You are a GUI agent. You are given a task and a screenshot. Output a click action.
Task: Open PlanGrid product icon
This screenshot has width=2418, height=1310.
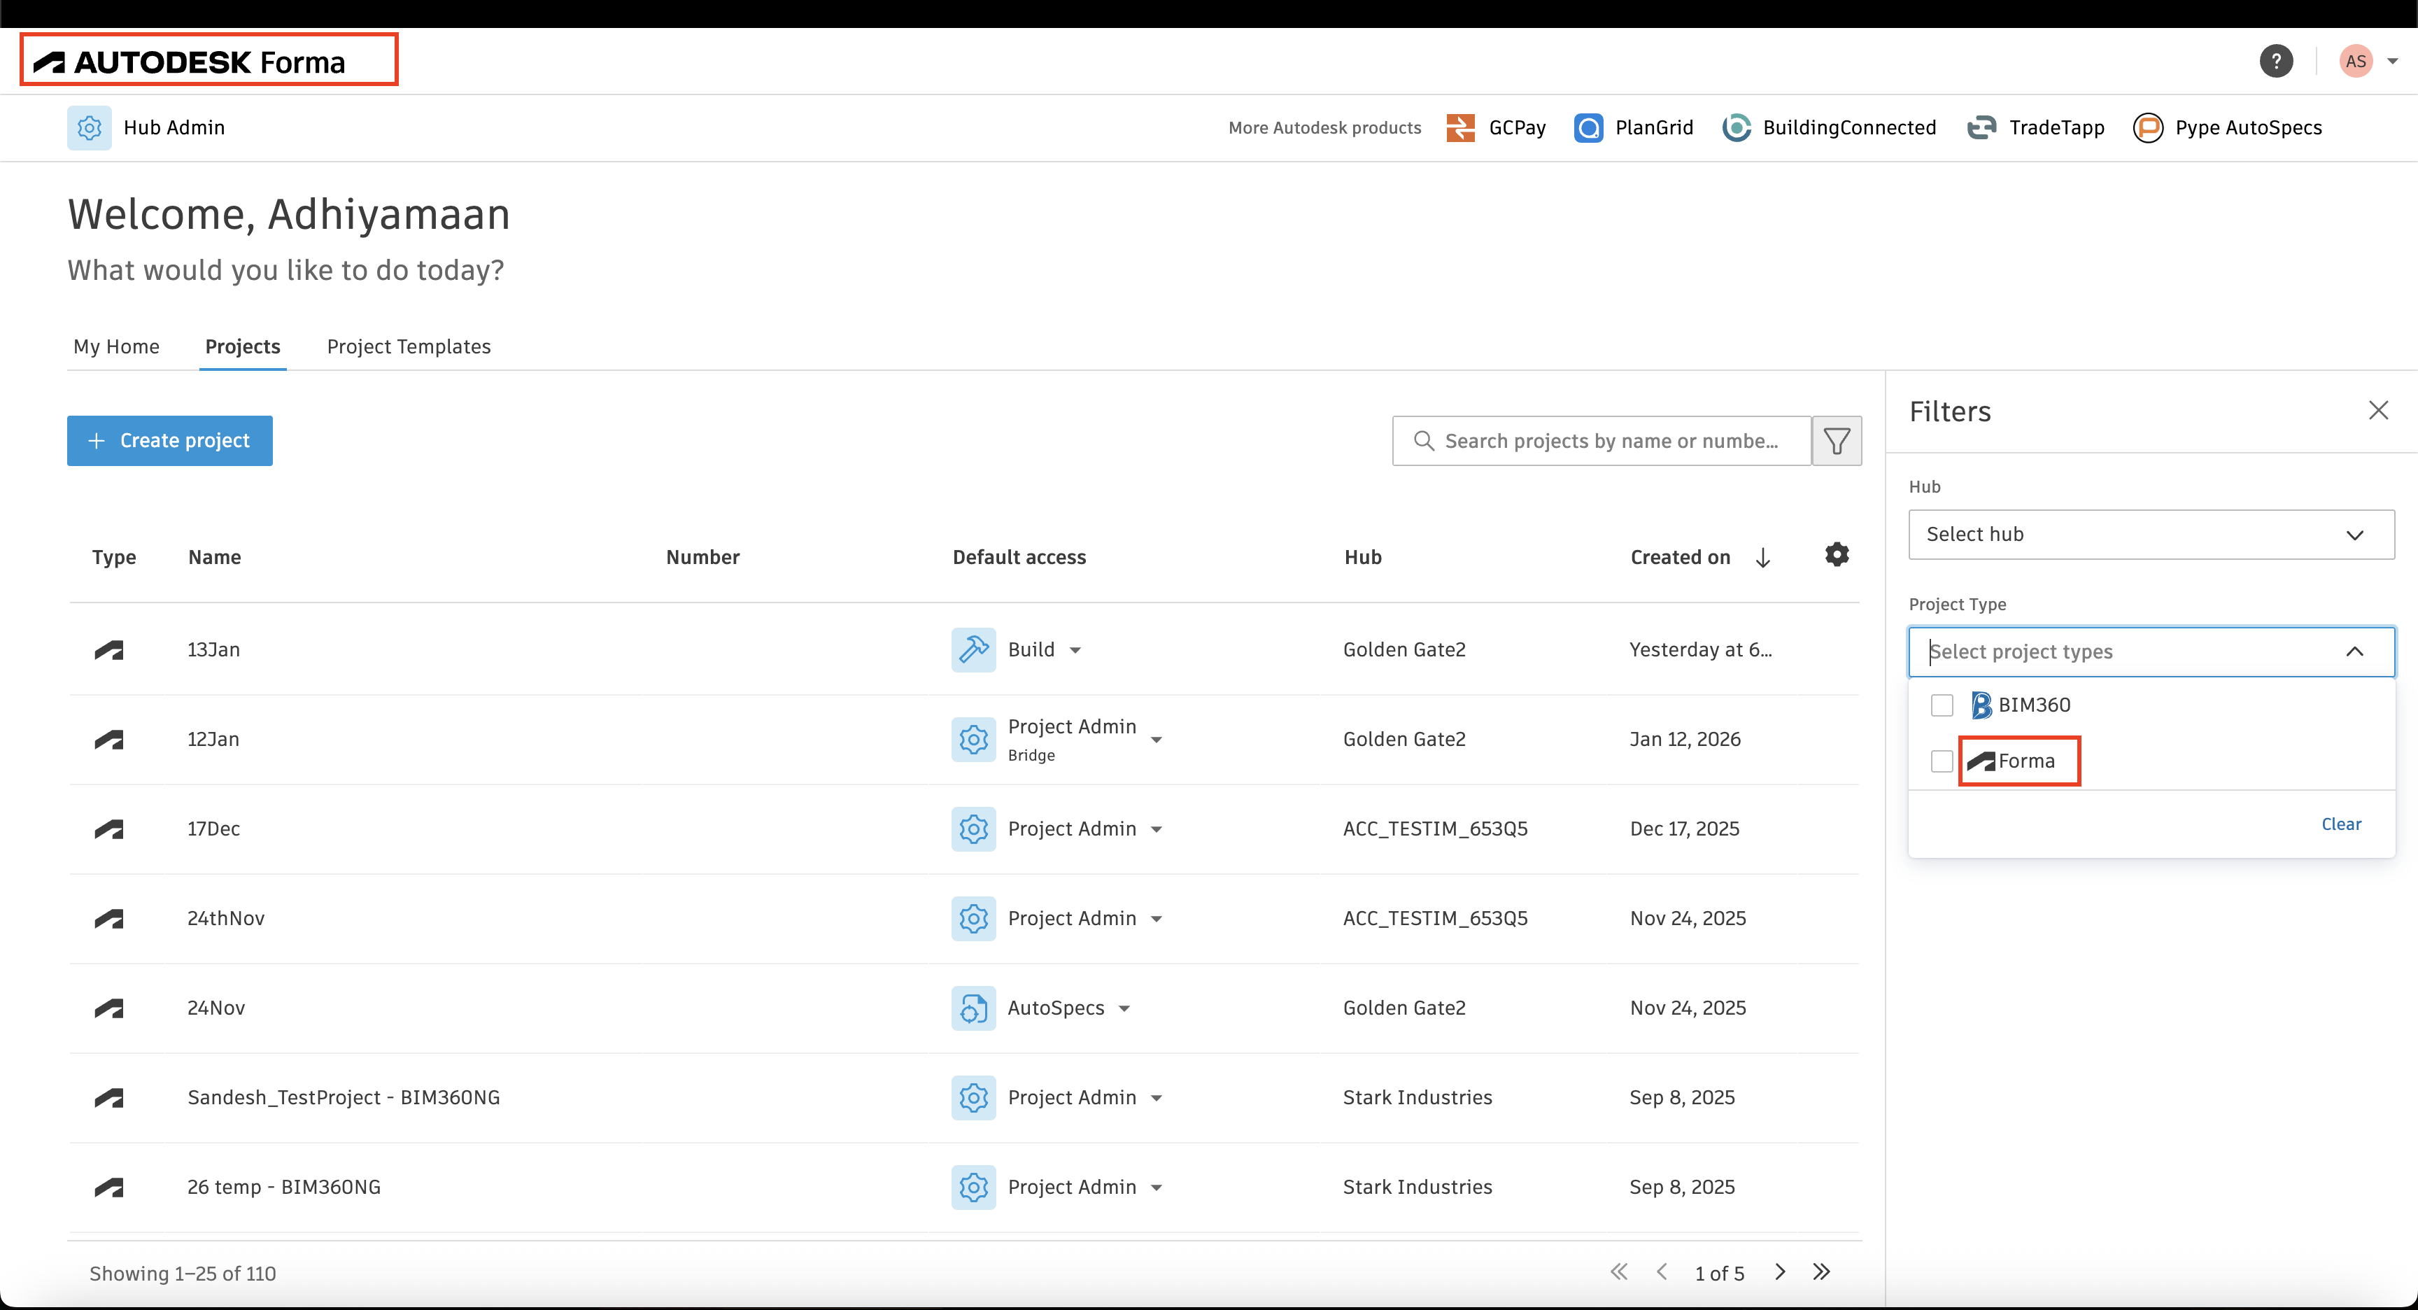[1588, 128]
